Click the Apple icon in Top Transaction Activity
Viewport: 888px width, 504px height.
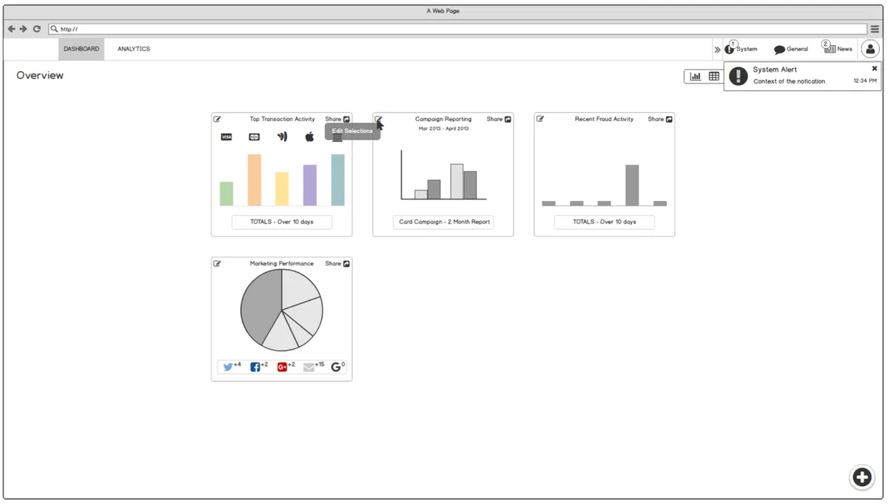click(x=309, y=137)
